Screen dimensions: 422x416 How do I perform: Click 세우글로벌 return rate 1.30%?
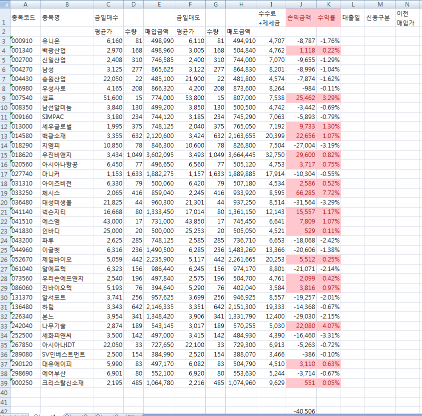[x=329, y=126]
